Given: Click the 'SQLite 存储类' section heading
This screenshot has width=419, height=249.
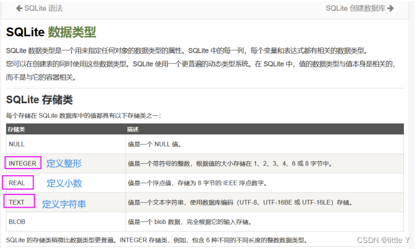Looking at the screenshot, I should point(39,100).
